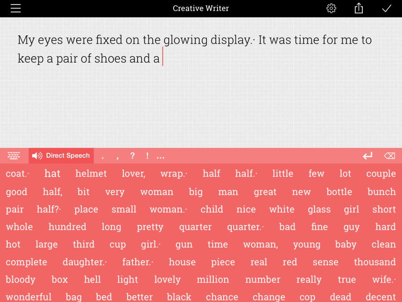Choose the word 'glass'
This screenshot has height=302, width=402.
click(319, 210)
